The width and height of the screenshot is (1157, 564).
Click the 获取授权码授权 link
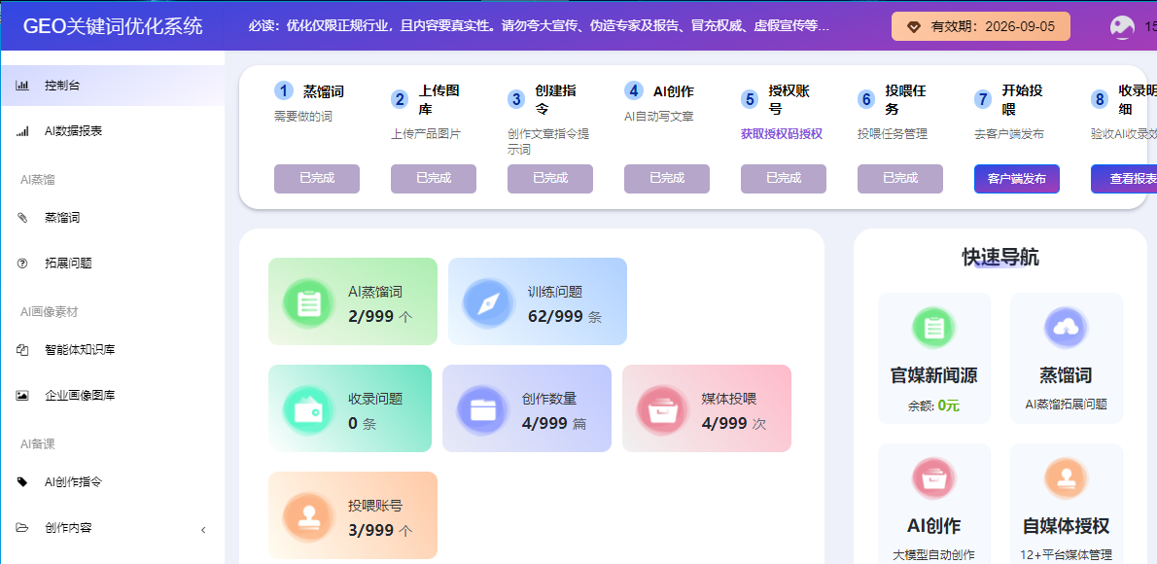[x=782, y=134]
